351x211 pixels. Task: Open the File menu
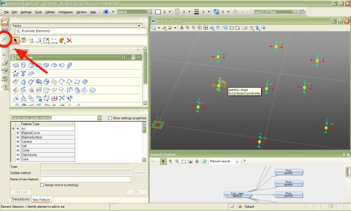coord(7,12)
